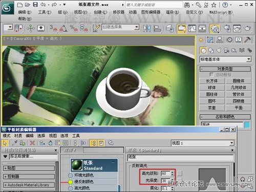The image size is (256, 192).
Task: Open the Material Editor toolbar icon
Action: tap(215, 28)
